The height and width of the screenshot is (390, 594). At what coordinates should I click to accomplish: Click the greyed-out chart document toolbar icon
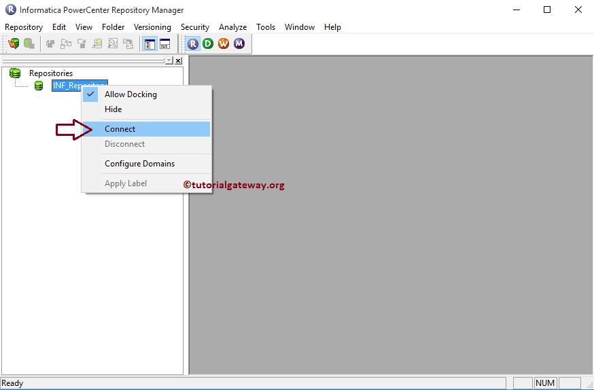click(x=113, y=44)
